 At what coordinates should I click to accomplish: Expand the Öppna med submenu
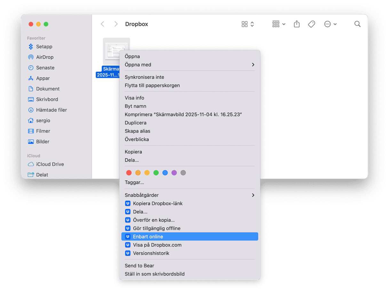point(253,65)
